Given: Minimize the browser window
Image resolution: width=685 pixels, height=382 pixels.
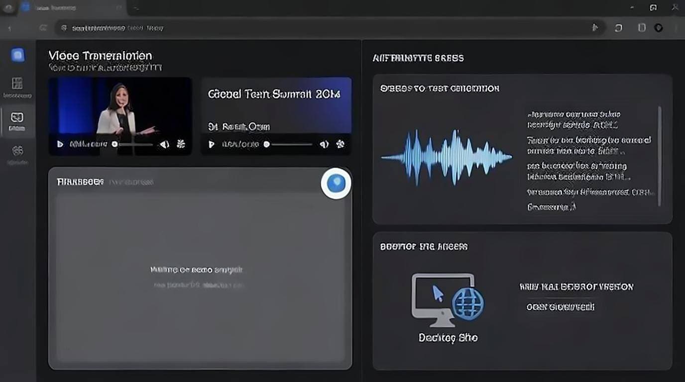Looking at the screenshot, I should [632, 7].
